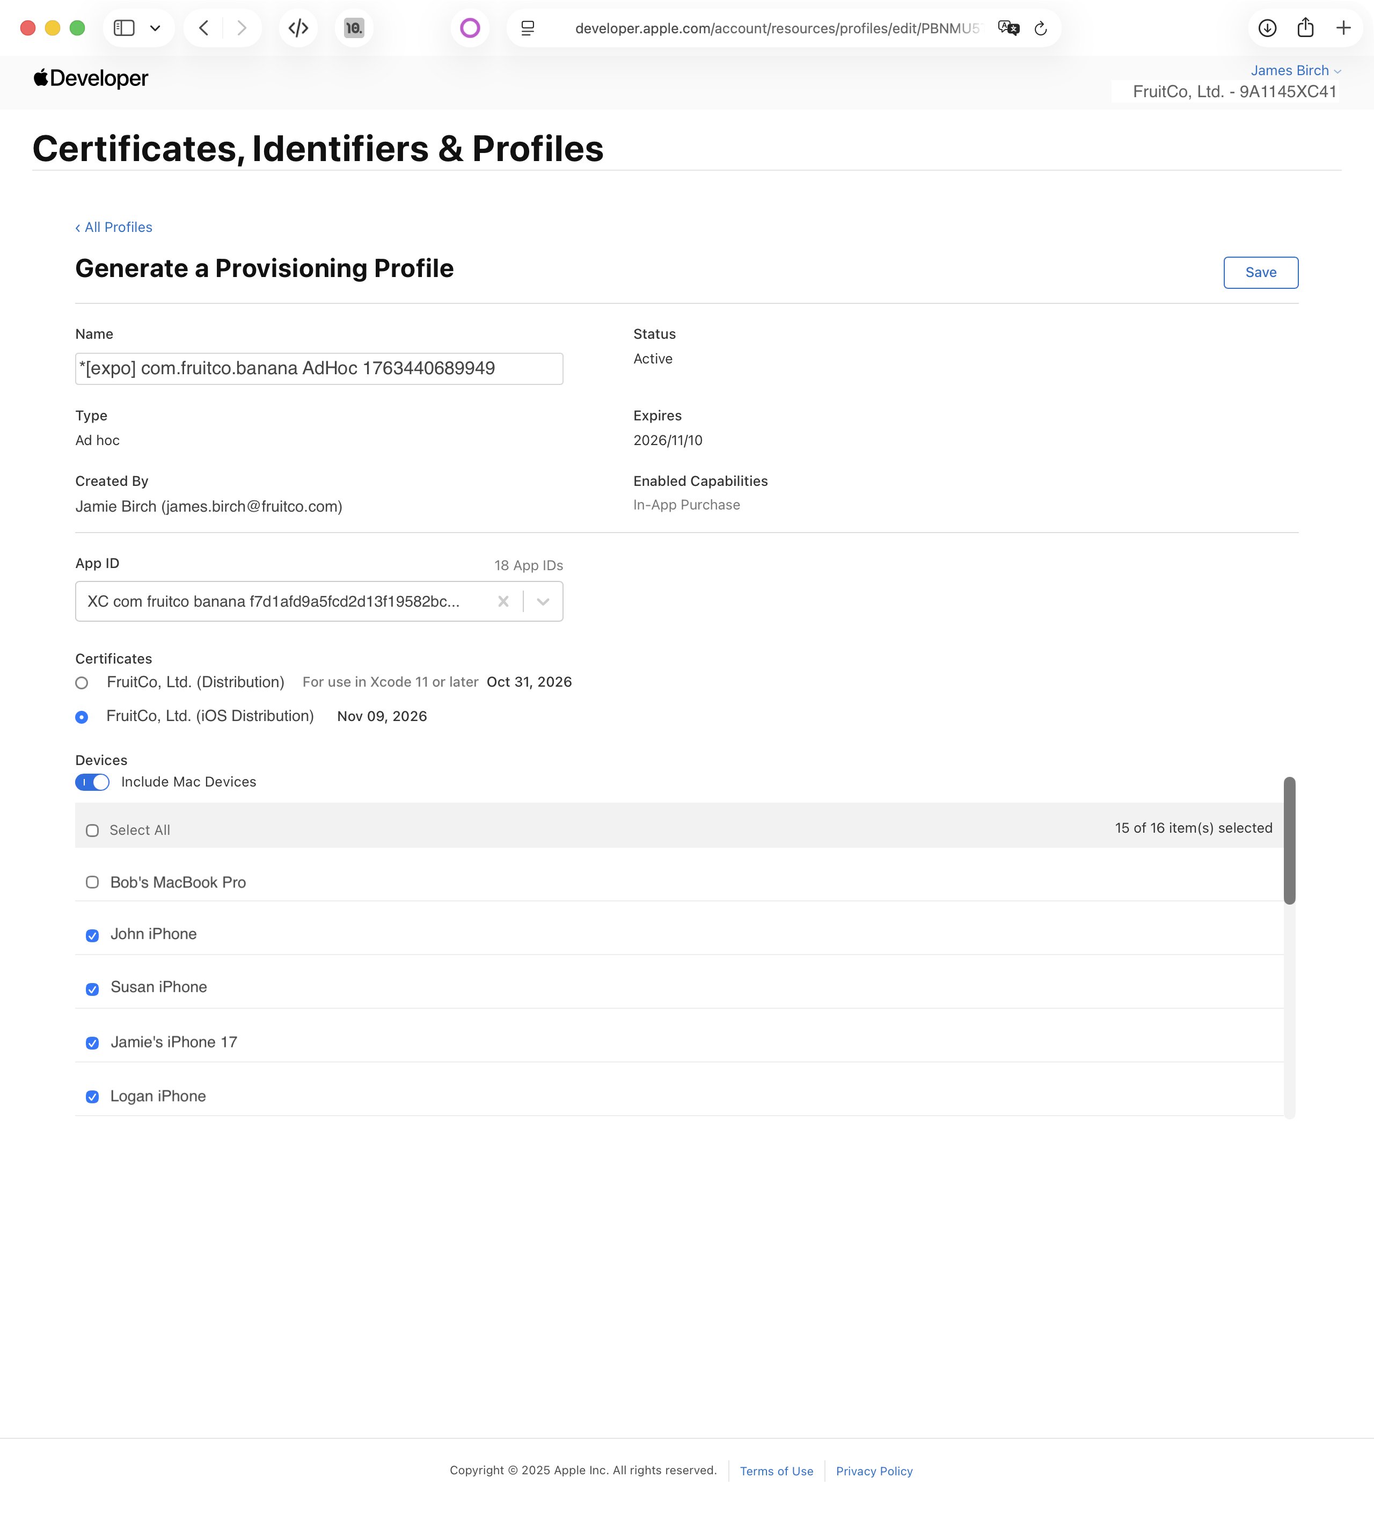Open the sidebar tab group dropdown arrow
1374x1514 pixels.
(156, 28)
